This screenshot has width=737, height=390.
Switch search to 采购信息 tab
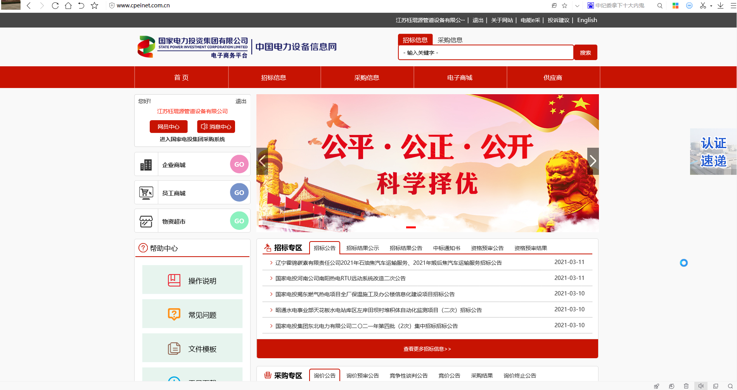pyautogui.click(x=450, y=40)
